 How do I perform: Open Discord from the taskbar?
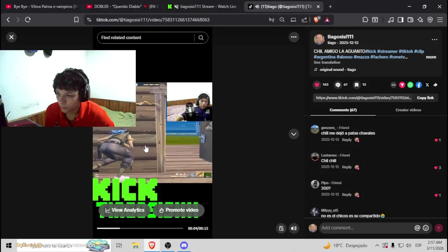pos(184,246)
